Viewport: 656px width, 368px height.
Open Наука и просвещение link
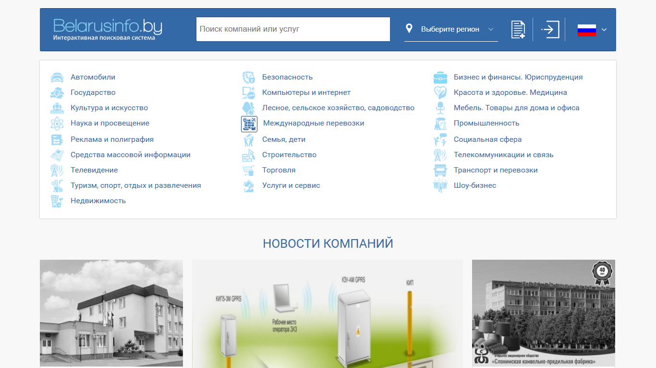110,123
